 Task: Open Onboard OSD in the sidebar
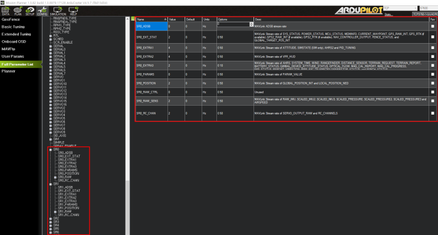pos(14,42)
